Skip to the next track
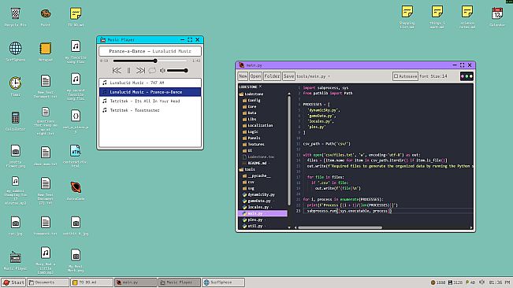513x288 pixels. 140,70
